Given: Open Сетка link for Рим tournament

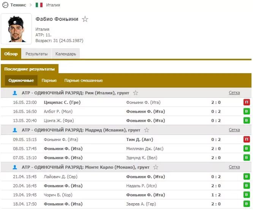Looking at the screenshot, I should [234, 92].
